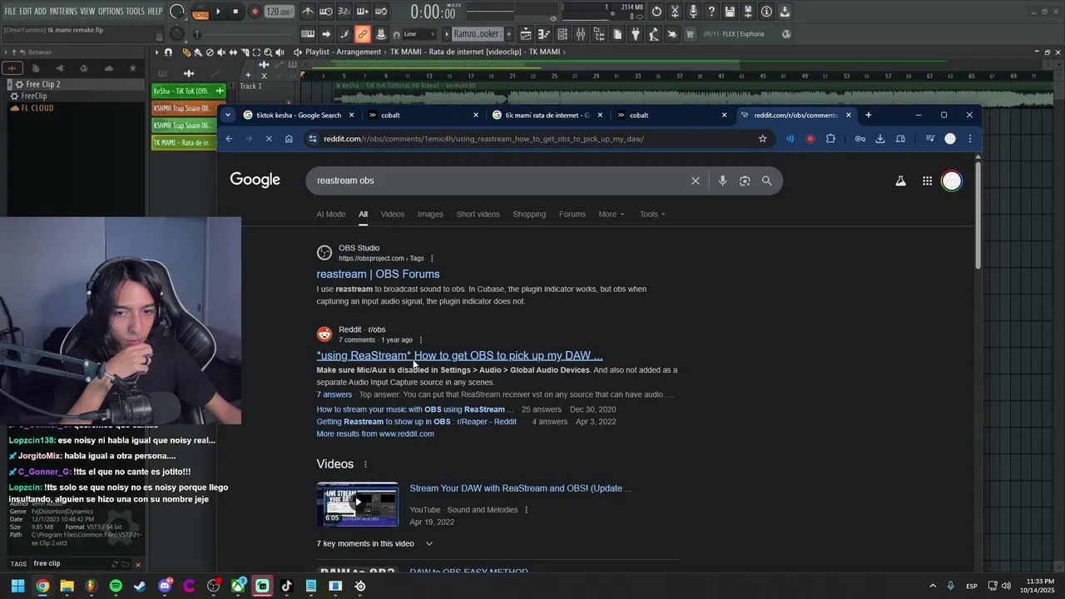Bookmark this page with star icon
The width and height of the screenshot is (1065, 599).
762,139
